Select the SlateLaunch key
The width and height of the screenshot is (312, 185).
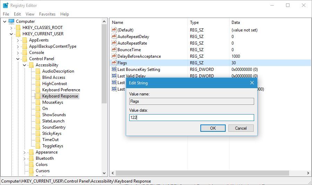pyautogui.click(x=53, y=121)
